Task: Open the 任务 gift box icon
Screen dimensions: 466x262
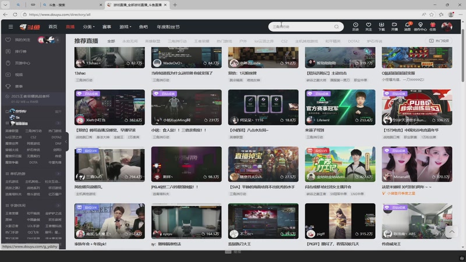Action: [x=433, y=26]
